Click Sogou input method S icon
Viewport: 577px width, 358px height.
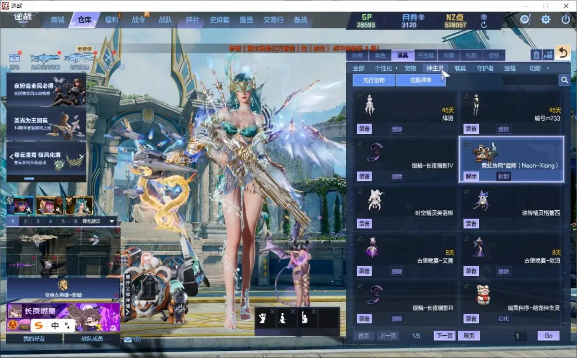[x=38, y=326]
